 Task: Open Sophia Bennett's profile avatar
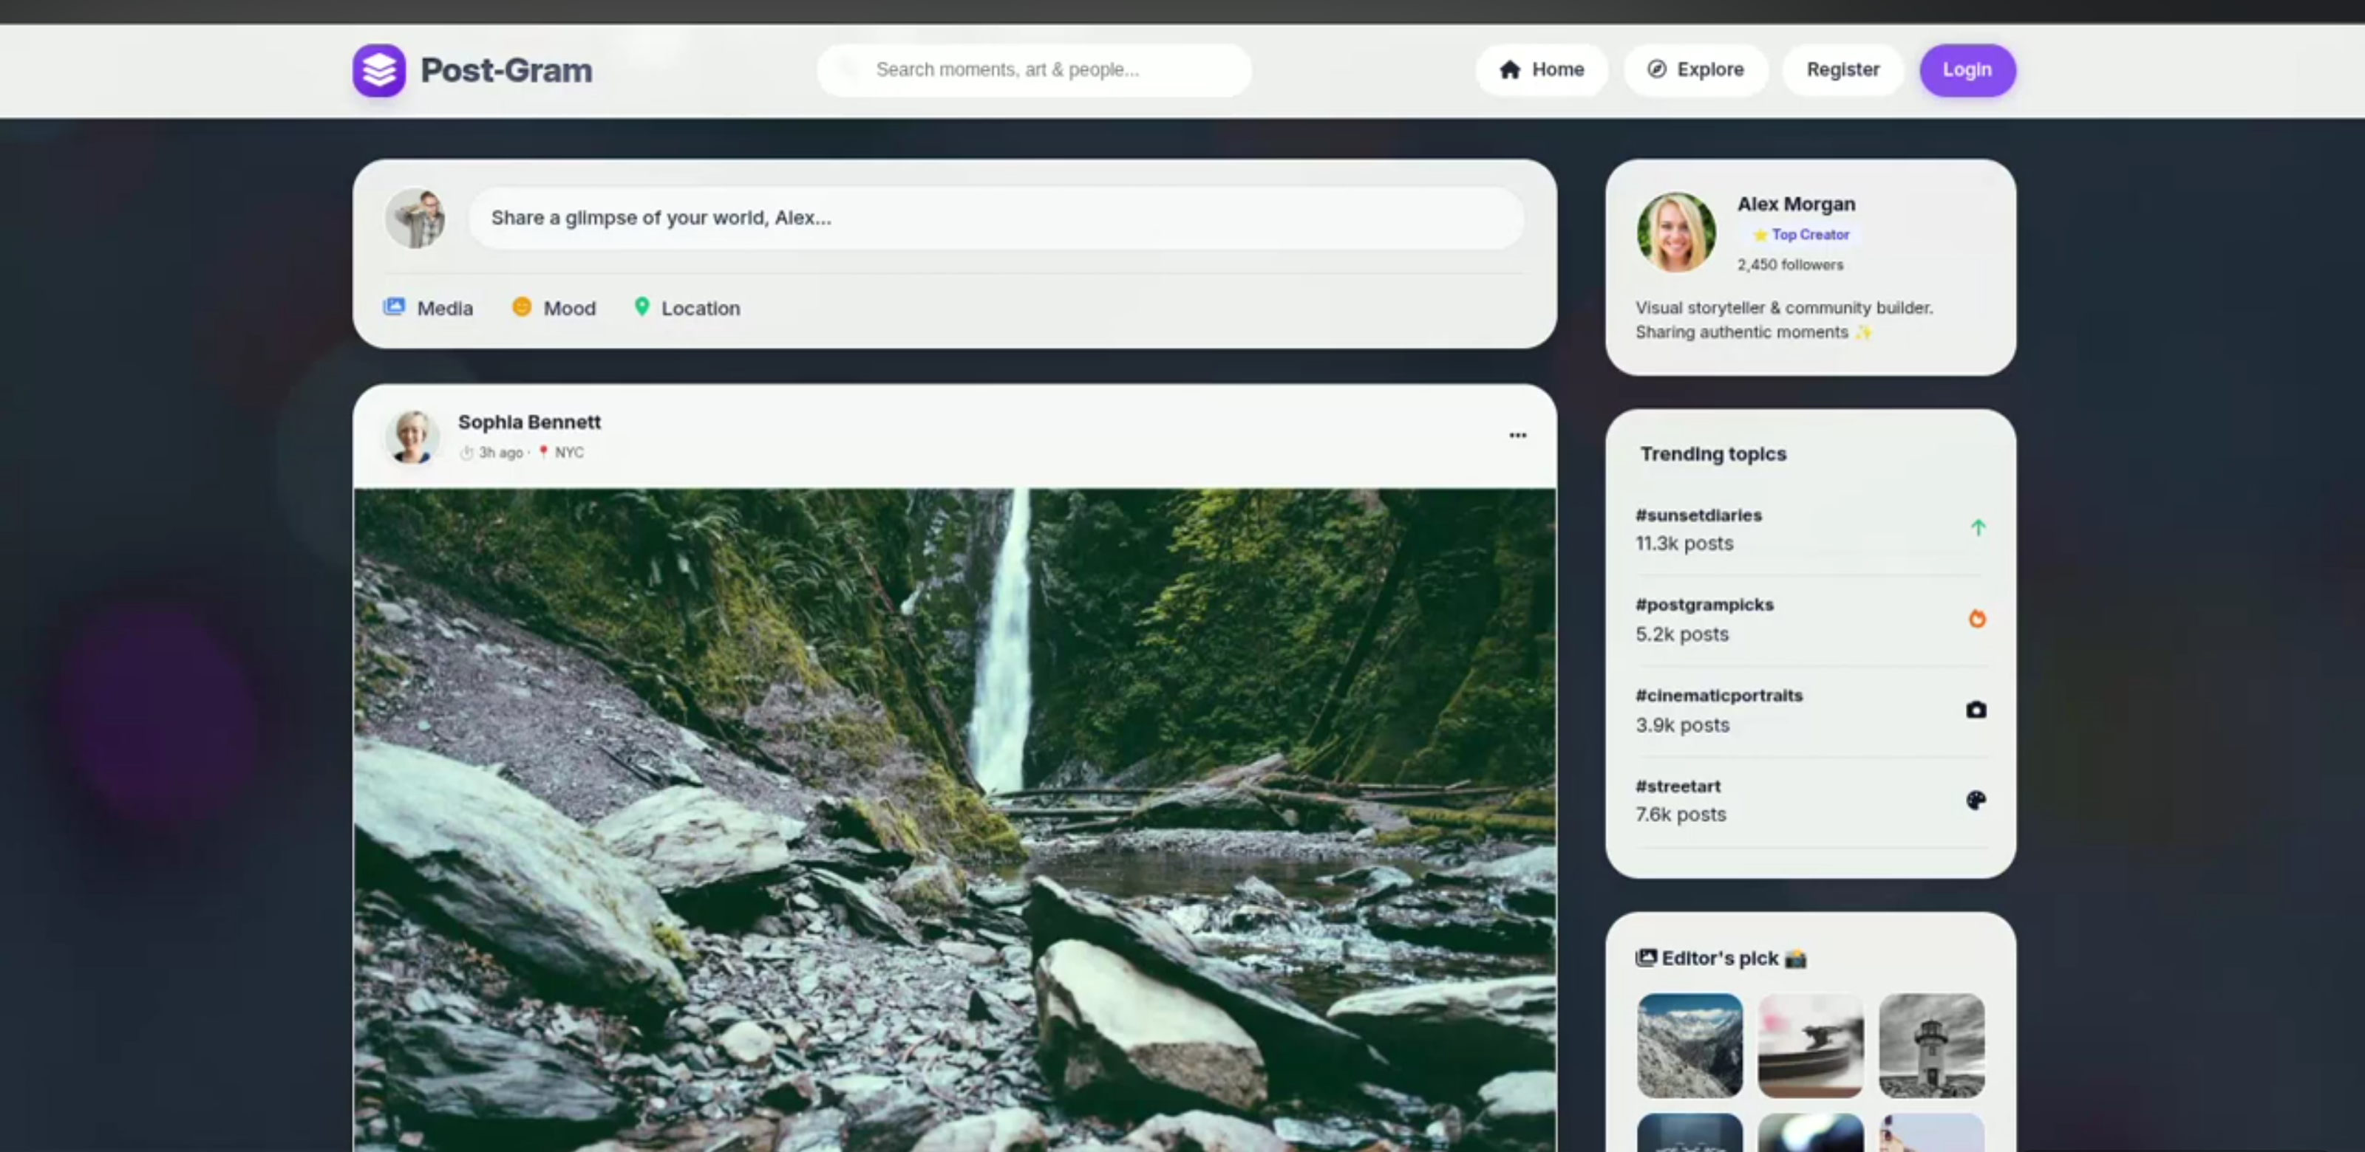point(412,436)
